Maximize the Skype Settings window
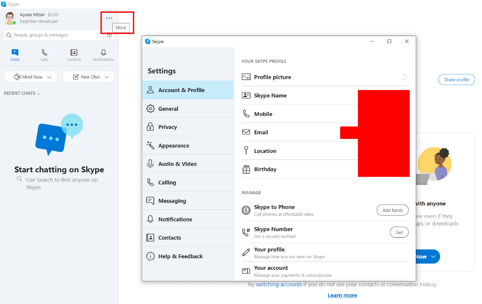Image resolution: width=482 pixels, height=304 pixels. 389,41
